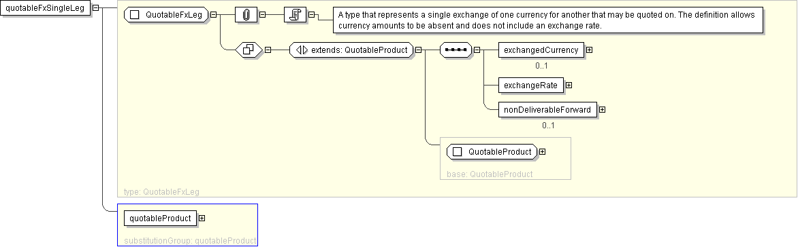
Task: Collapse the quotableFxSingleLeg root element
Action: [95, 9]
